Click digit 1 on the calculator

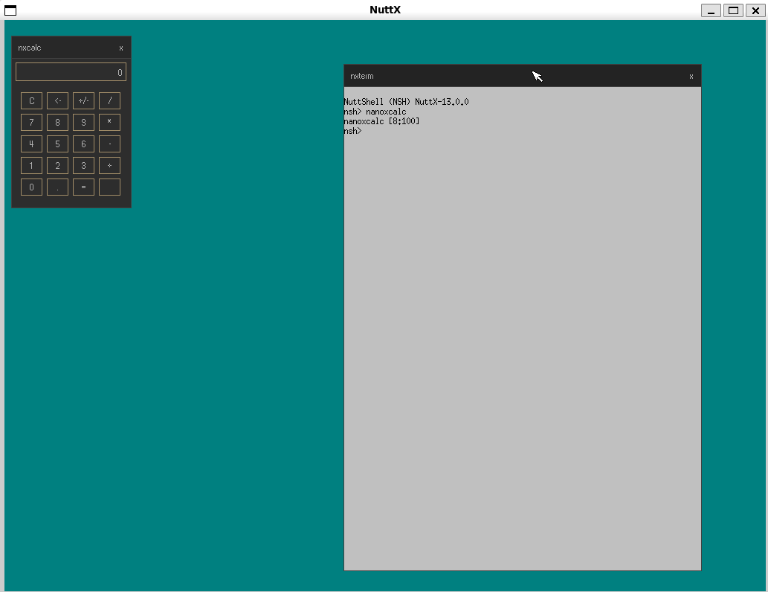[x=31, y=166]
